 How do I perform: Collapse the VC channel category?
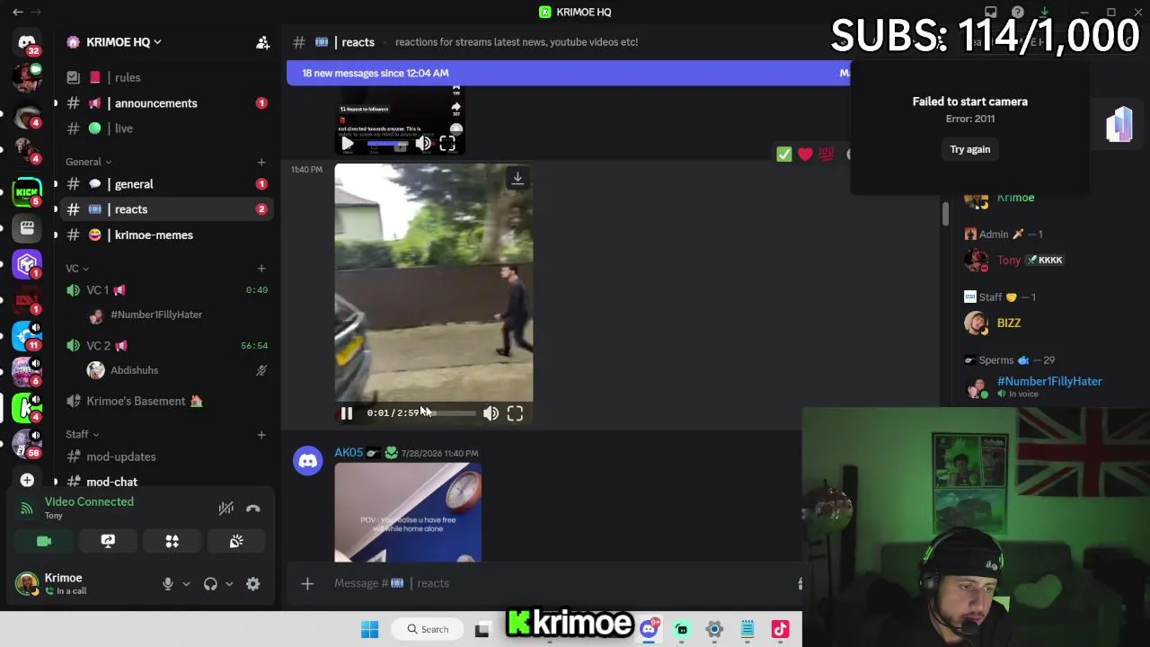pos(77,268)
